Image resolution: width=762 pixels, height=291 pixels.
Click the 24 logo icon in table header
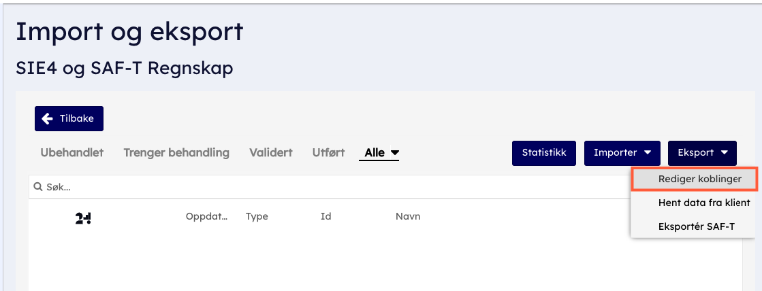[83, 217]
